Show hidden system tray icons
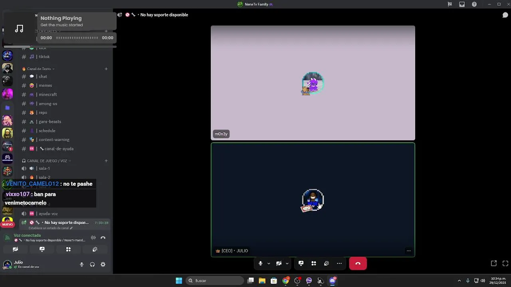 pos(459,281)
